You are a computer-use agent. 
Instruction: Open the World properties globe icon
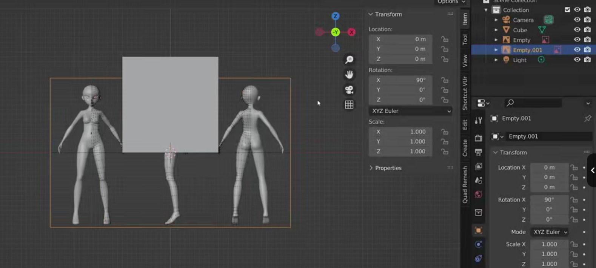[x=478, y=194]
